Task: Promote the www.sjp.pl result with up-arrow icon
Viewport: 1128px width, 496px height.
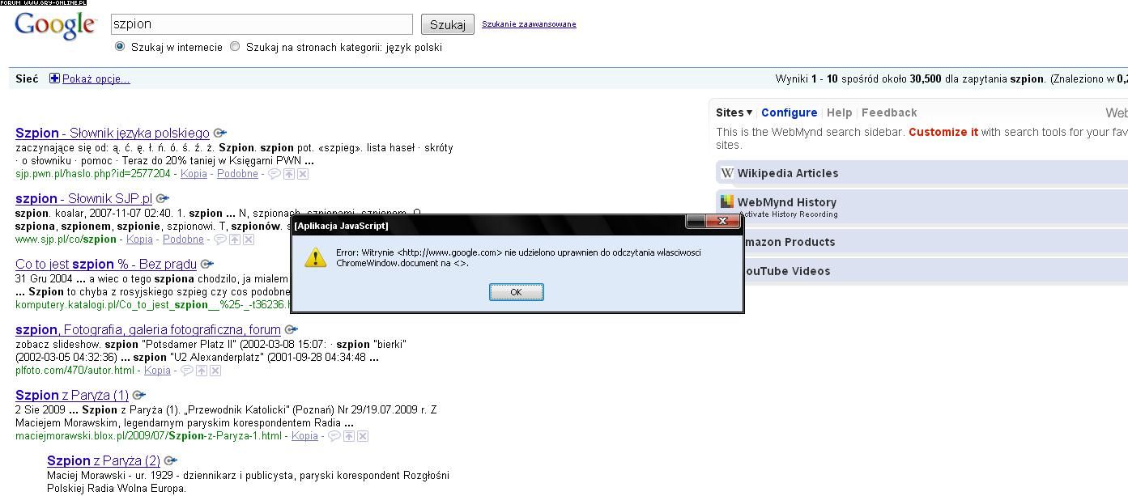Action: (x=234, y=240)
